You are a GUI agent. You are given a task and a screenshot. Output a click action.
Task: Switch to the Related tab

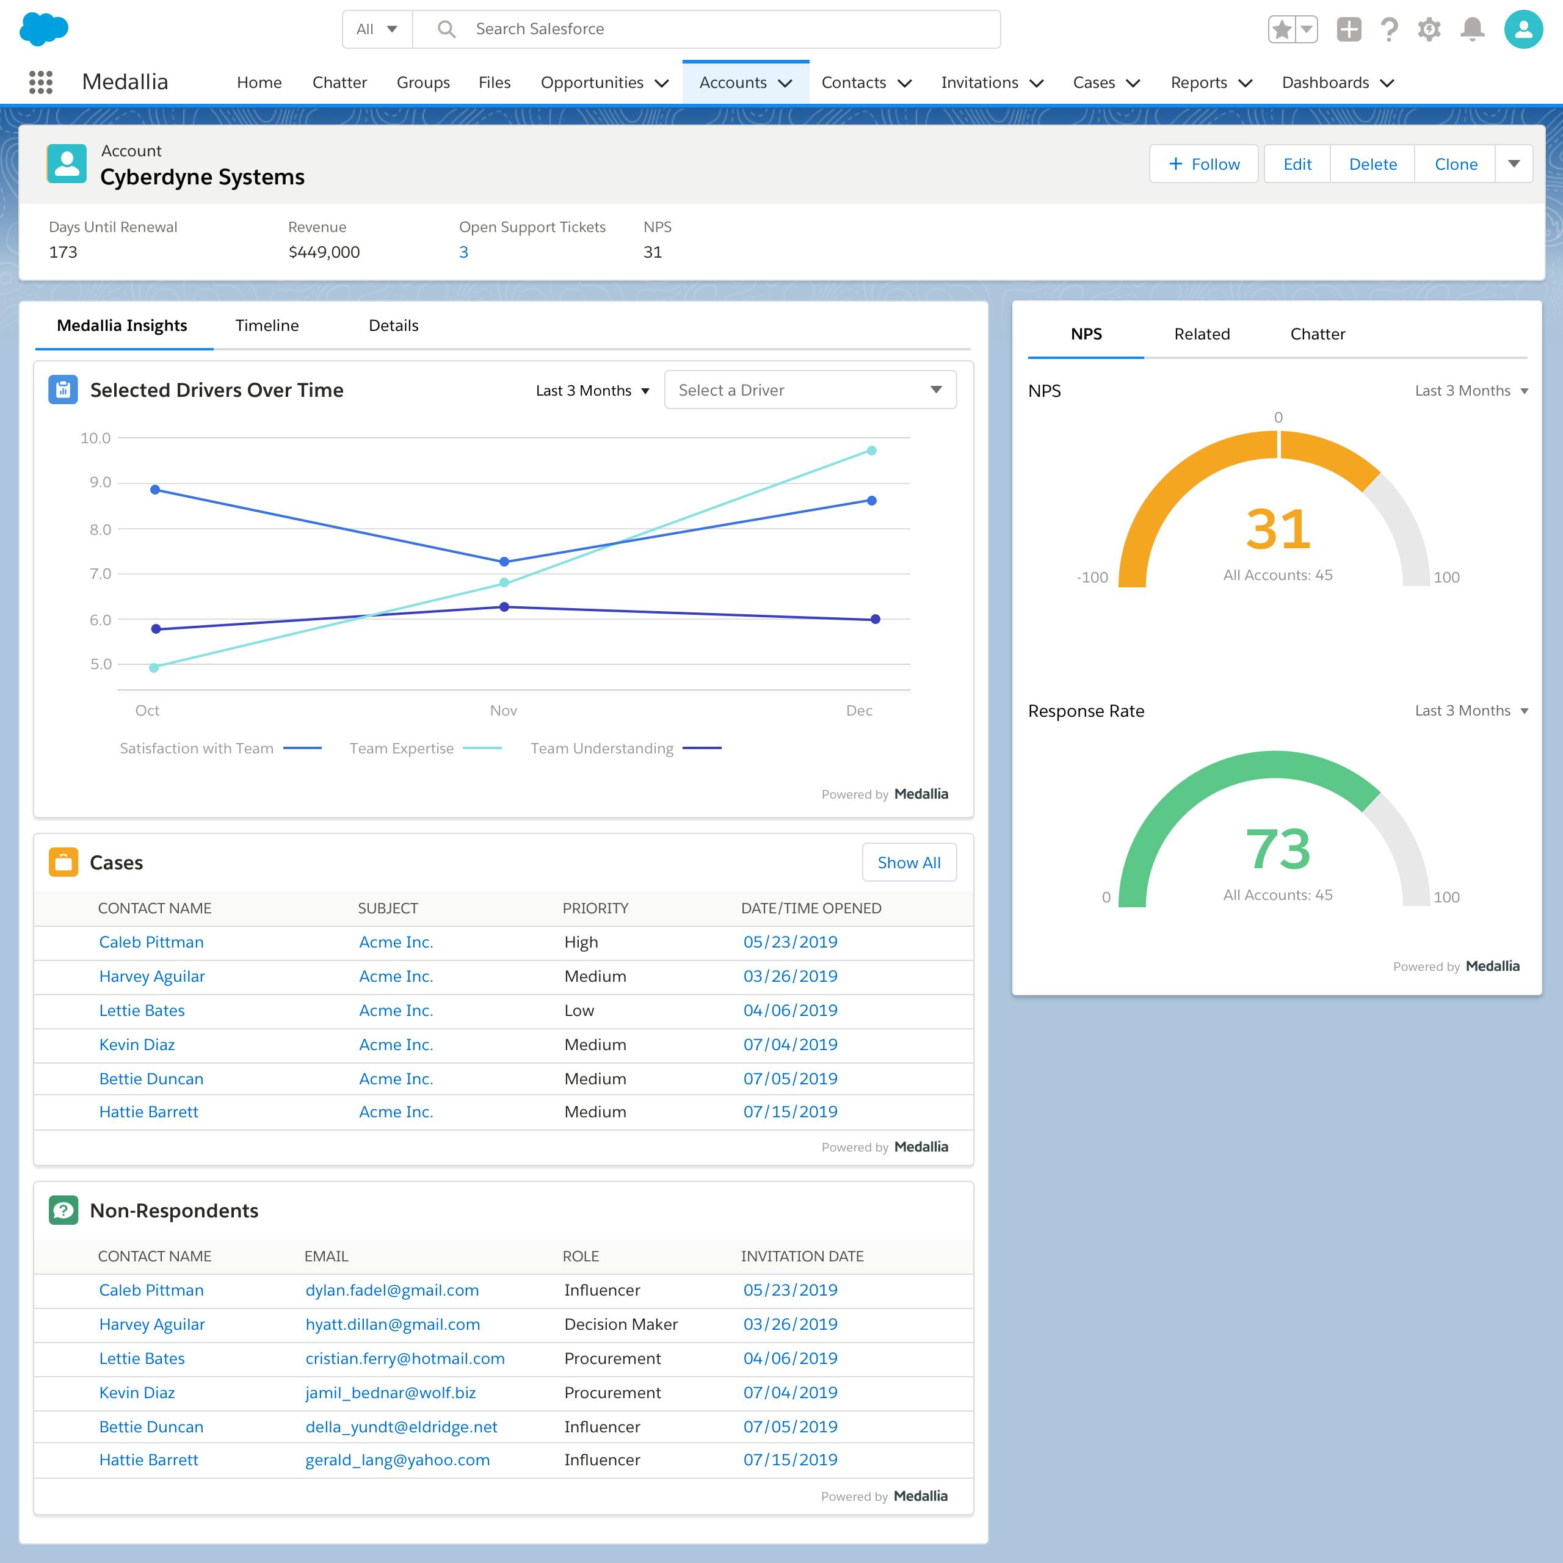click(1202, 334)
